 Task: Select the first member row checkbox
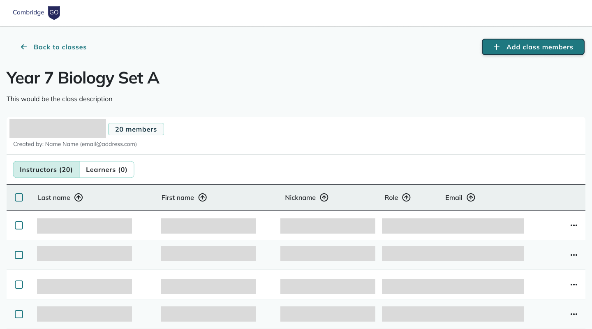[19, 225]
